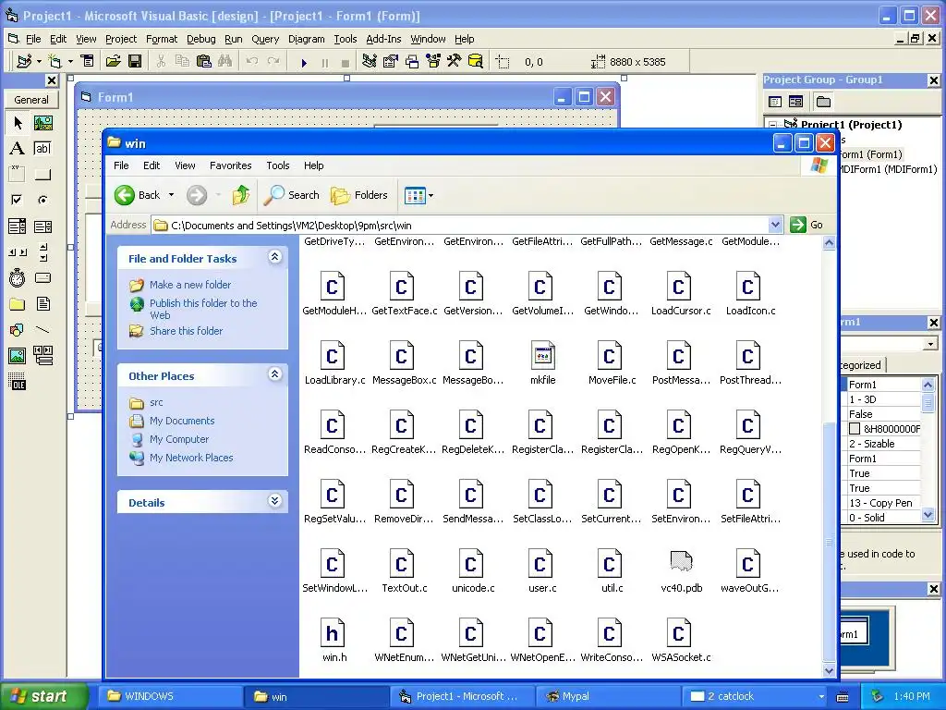Select the CommandButton control tool
946x710 pixels.
[42, 175]
